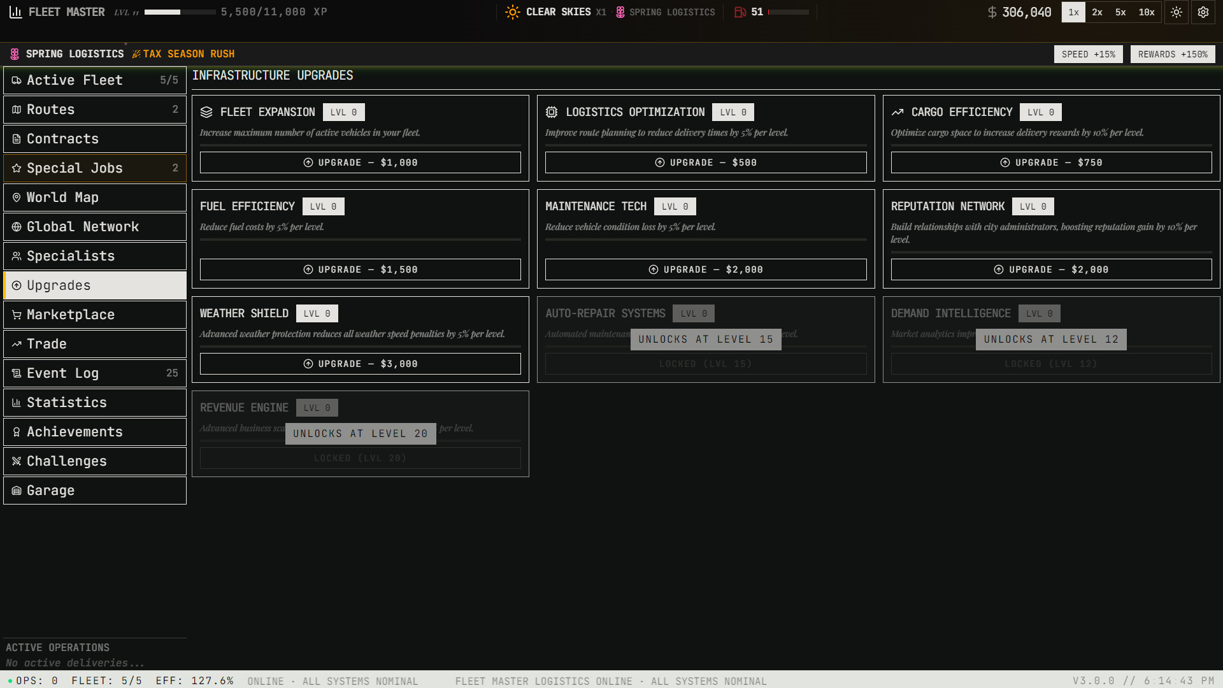Open the Event Log with 25 entries
Screen dimensions: 1223x688
(x=95, y=373)
